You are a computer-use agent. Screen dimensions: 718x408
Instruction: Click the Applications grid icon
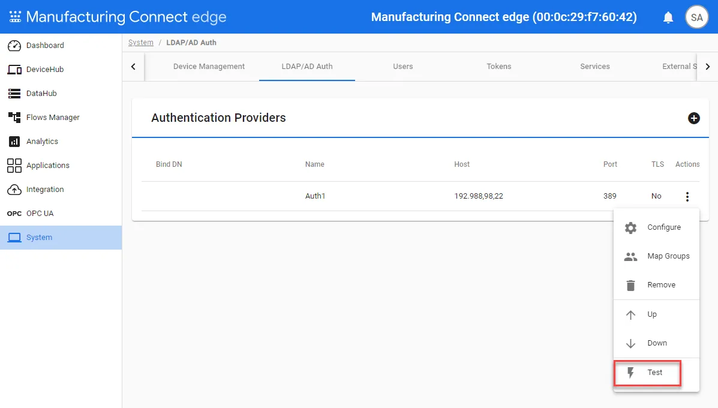pyautogui.click(x=14, y=166)
